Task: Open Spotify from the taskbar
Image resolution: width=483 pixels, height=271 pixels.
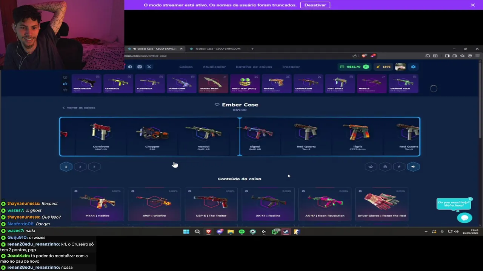Action: [x=241, y=231]
